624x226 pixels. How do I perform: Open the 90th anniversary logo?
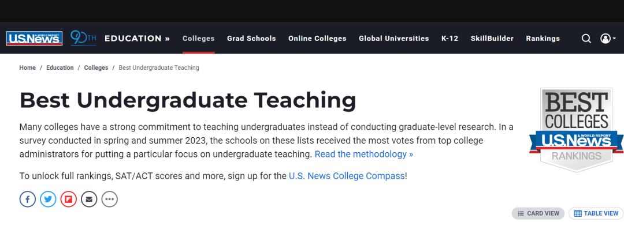point(84,38)
